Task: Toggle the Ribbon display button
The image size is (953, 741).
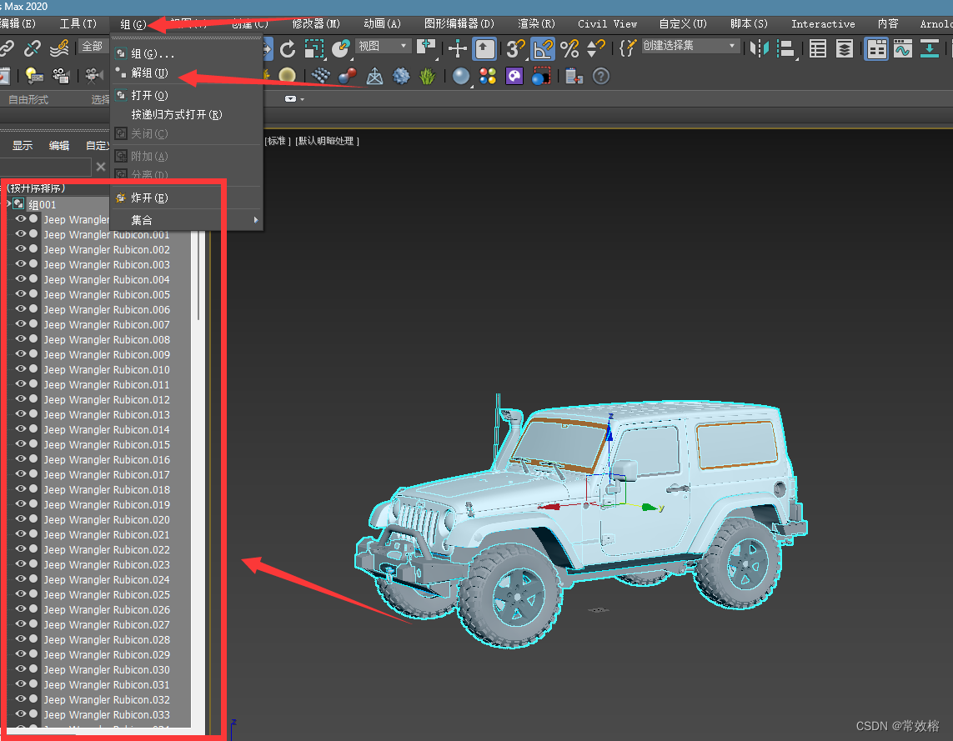Action: pos(875,48)
